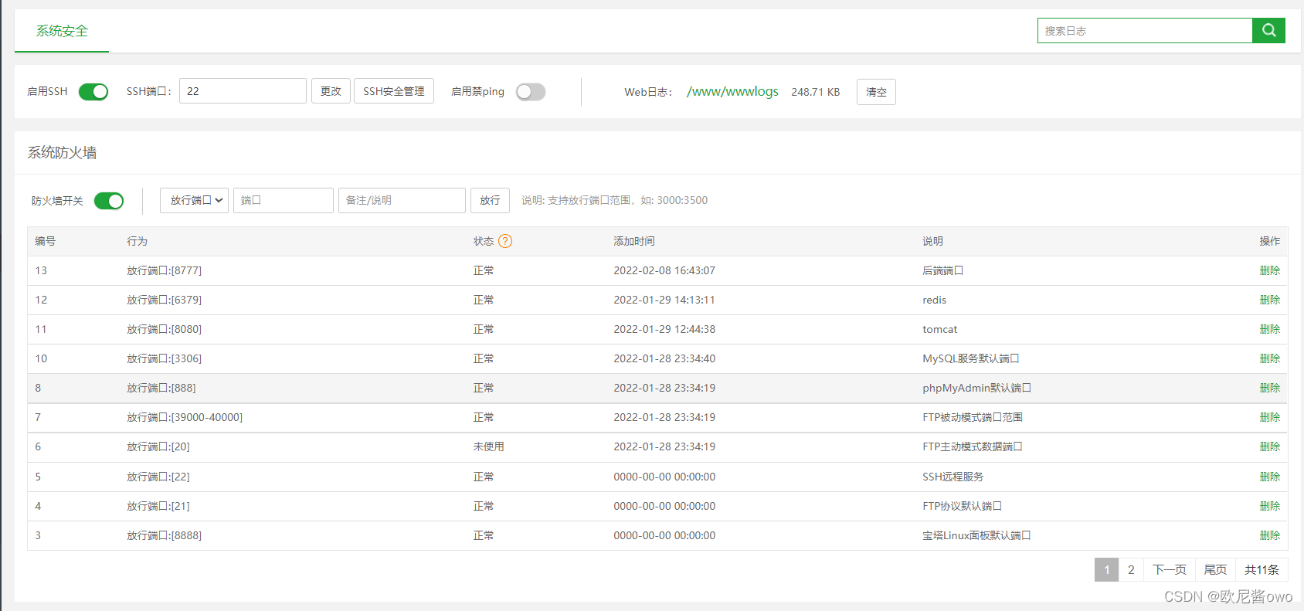Click 清空 to clear web logs

(876, 92)
